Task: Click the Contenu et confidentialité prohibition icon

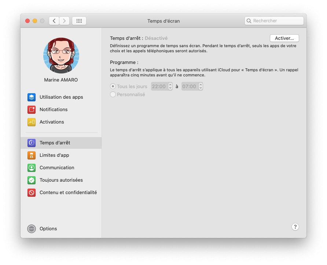Action: pyautogui.click(x=32, y=193)
